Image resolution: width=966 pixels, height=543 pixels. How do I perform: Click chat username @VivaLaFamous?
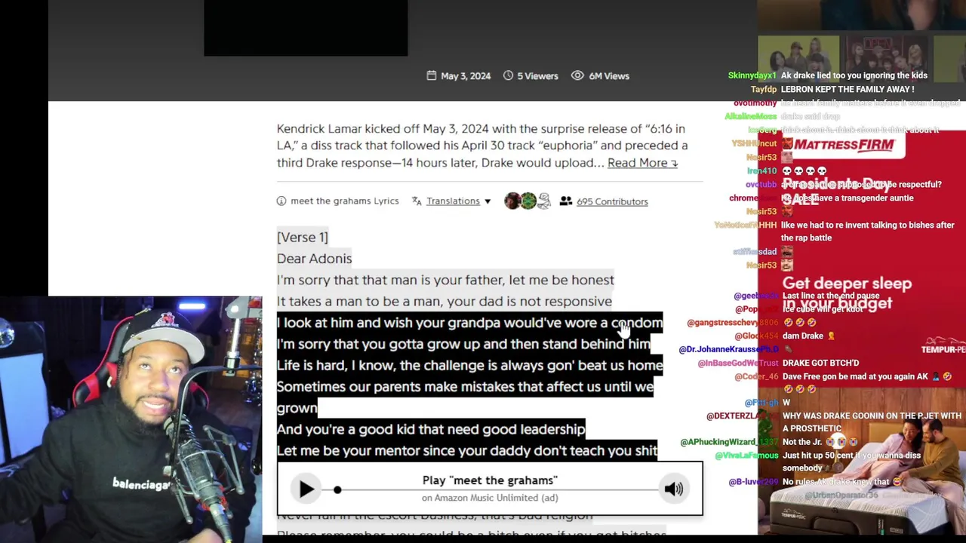tap(746, 456)
